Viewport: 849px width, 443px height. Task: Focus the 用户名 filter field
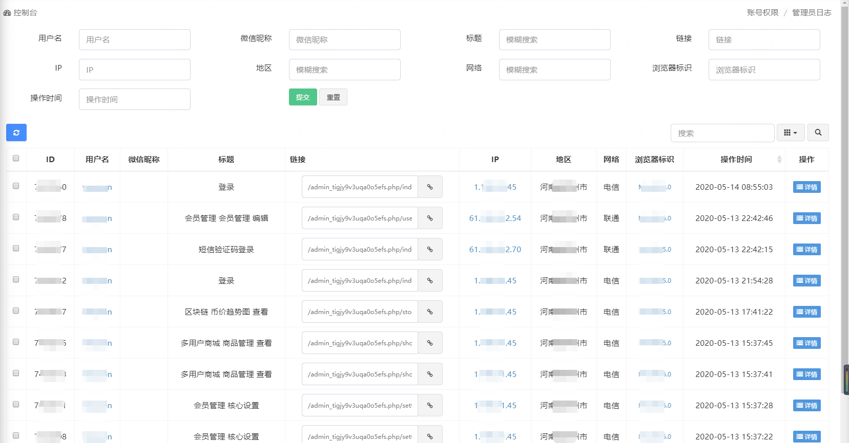tap(135, 39)
